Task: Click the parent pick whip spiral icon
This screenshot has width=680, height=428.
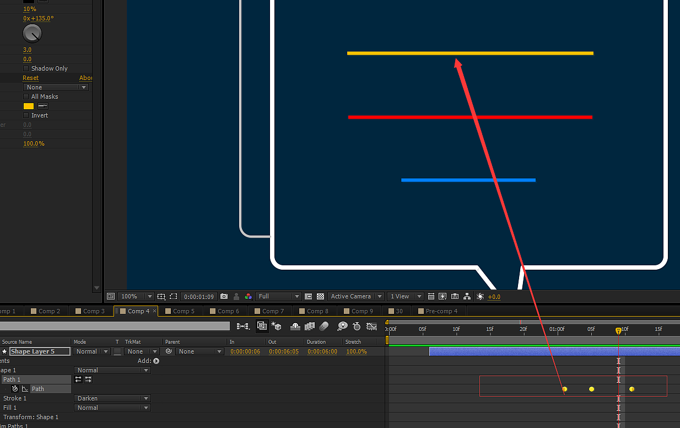Action: click(x=169, y=351)
